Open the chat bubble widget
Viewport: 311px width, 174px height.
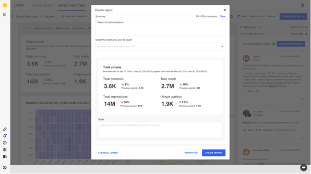point(303,167)
